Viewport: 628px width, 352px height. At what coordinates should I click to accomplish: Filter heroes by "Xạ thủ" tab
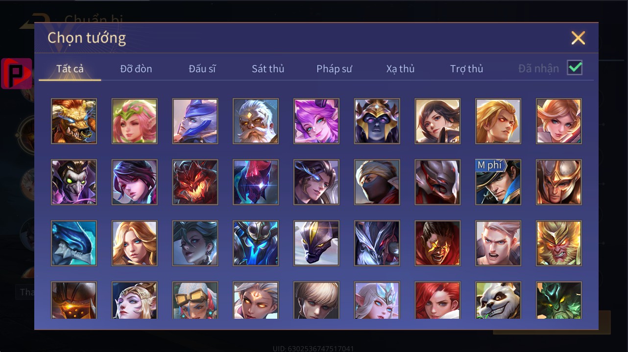click(x=400, y=69)
